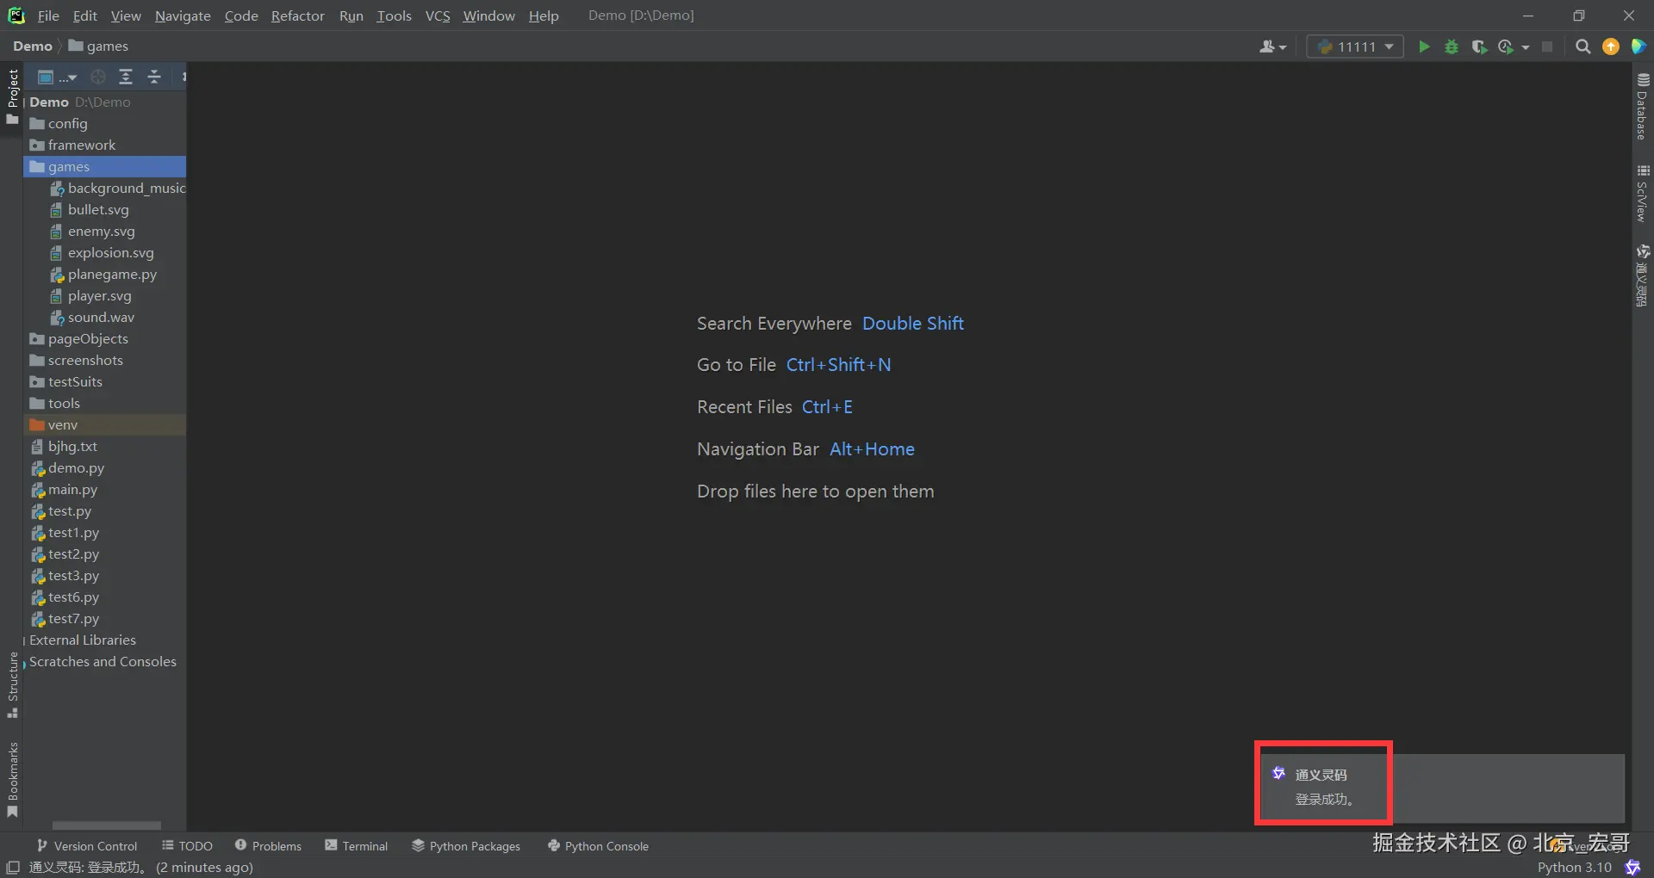Expand all nodes in the Project tree

[126, 77]
